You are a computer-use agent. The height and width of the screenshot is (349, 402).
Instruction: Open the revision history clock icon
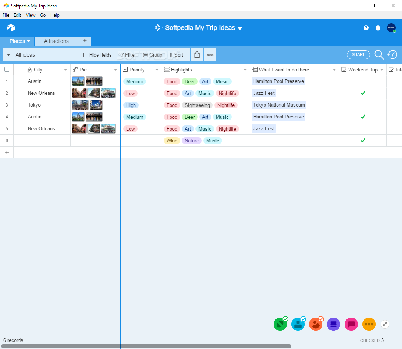point(392,54)
